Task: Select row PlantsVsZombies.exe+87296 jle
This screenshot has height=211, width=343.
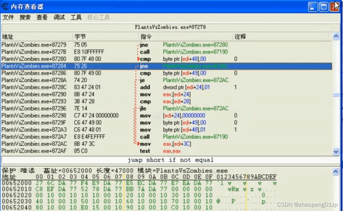Action: point(166,108)
